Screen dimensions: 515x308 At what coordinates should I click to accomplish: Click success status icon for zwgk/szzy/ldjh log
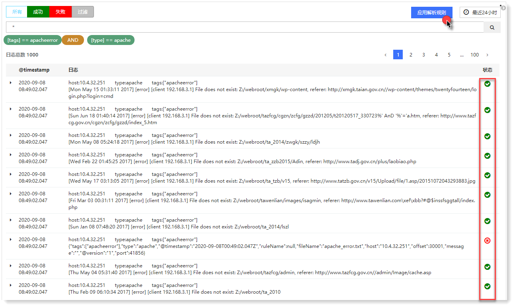[487, 136]
